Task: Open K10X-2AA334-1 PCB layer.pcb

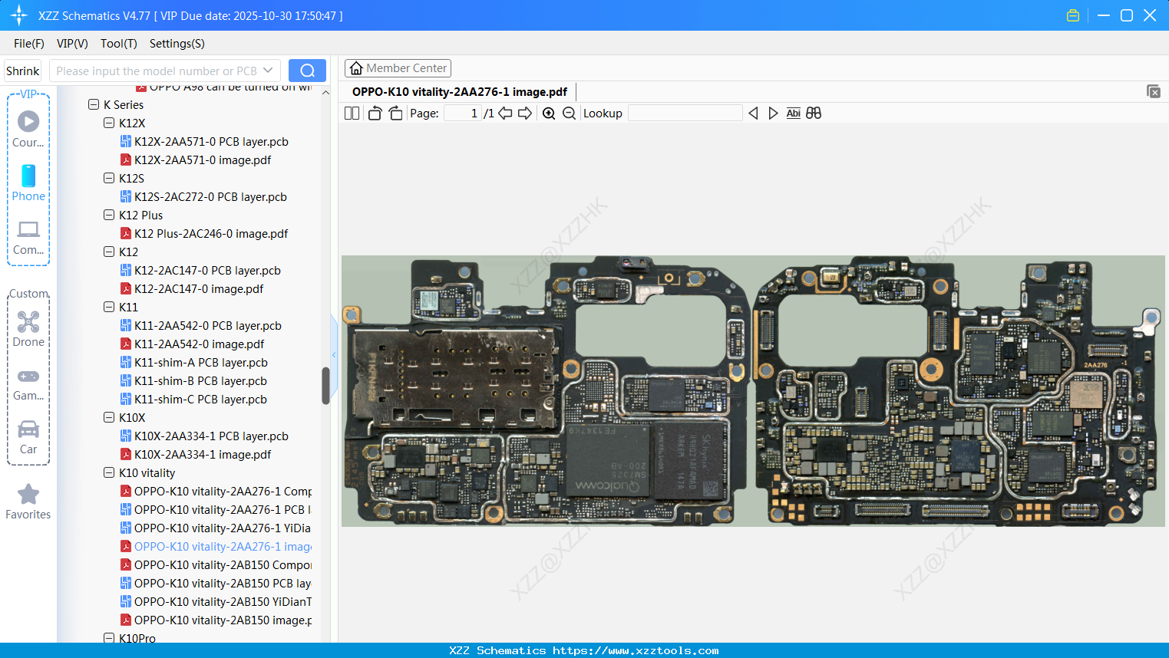Action: [x=211, y=436]
